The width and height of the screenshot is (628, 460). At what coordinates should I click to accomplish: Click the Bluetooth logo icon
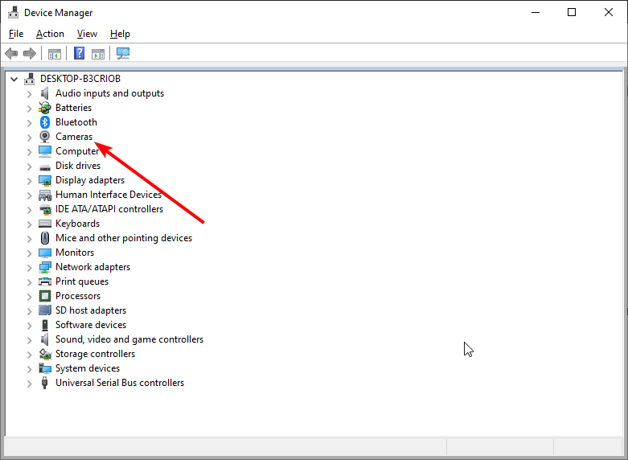[x=44, y=122]
